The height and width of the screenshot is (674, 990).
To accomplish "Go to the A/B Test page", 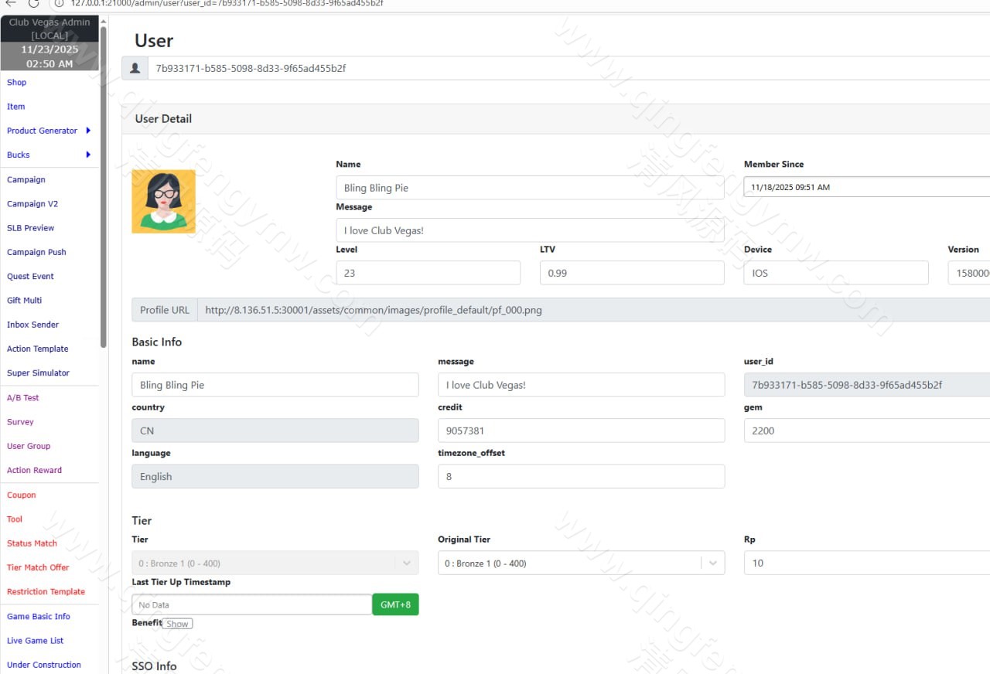I will [22, 398].
